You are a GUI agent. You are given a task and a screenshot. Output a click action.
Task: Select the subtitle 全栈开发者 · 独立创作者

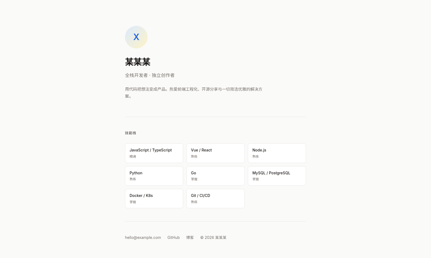[x=150, y=75]
